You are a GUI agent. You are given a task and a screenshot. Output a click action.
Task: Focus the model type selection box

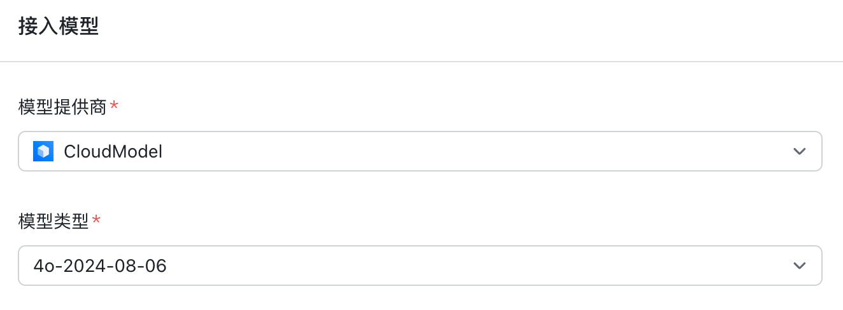420,266
